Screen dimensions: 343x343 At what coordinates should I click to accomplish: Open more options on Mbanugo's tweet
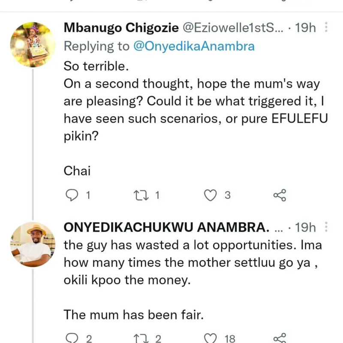(326, 28)
